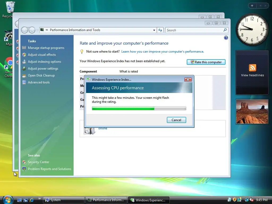
Task: Click the Performance Information and Tools breadcrumb
Action: click(75, 30)
